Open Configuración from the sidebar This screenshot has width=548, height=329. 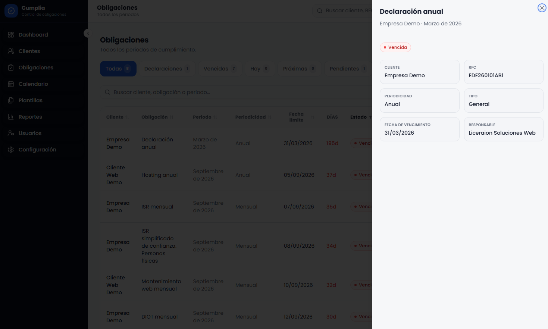(44, 150)
